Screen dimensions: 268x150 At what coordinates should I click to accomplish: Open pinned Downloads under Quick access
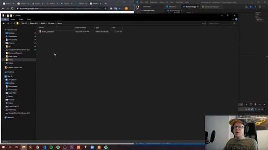(x=13, y=36)
